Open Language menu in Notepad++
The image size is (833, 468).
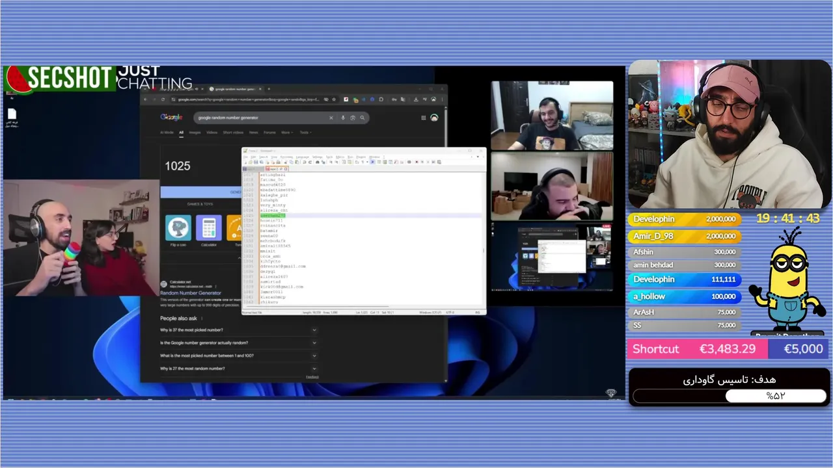pos(303,157)
